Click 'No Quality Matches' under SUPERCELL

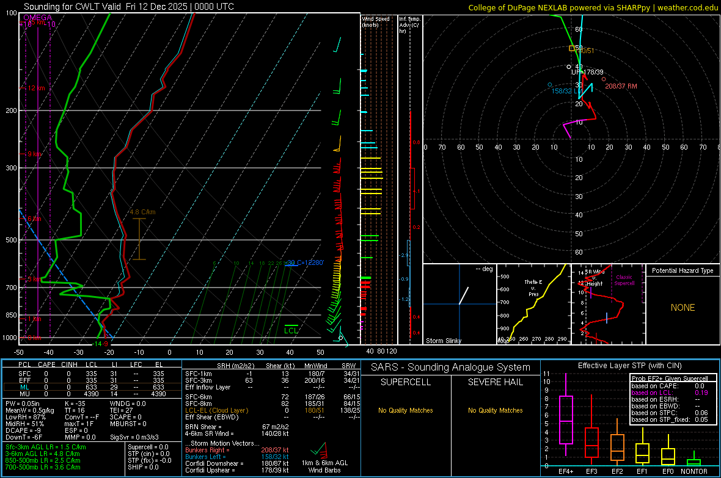406,410
